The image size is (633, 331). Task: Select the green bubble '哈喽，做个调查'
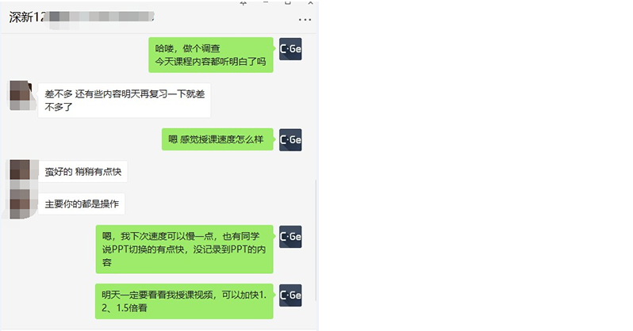pyautogui.click(x=211, y=55)
